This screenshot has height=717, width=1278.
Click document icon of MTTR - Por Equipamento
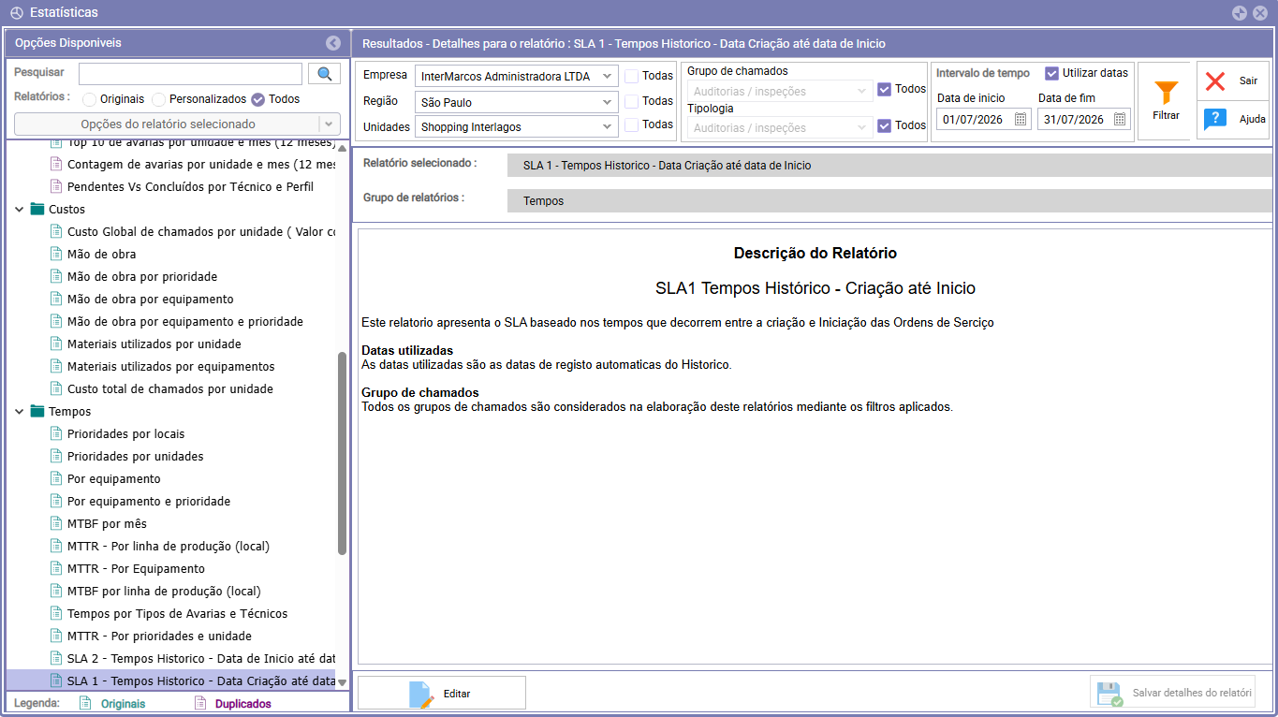pyautogui.click(x=55, y=568)
